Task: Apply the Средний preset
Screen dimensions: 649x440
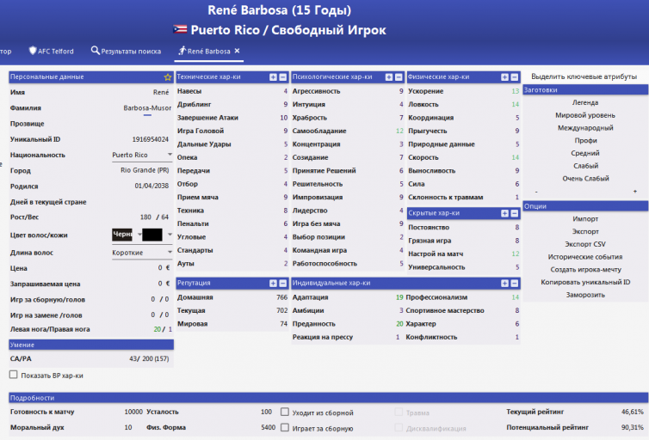Action: tap(585, 153)
